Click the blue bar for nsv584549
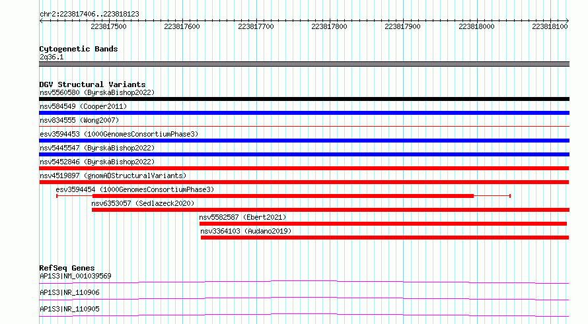The image size is (588, 324). tap(304, 113)
